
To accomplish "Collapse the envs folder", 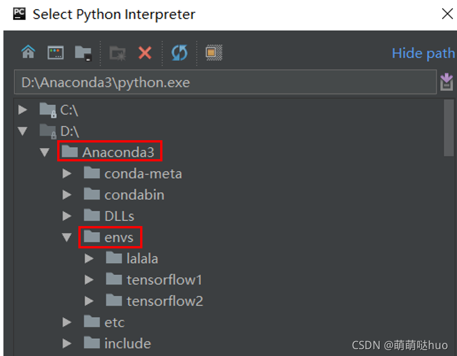I will pyautogui.click(x=67, y=238).
